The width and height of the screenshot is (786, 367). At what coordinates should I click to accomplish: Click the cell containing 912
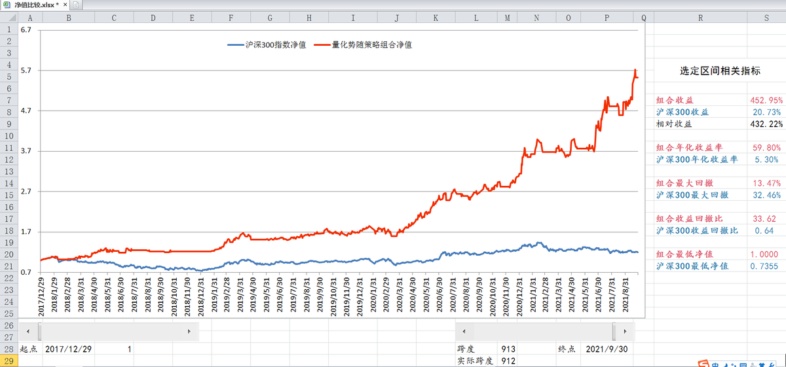[507, 361]
